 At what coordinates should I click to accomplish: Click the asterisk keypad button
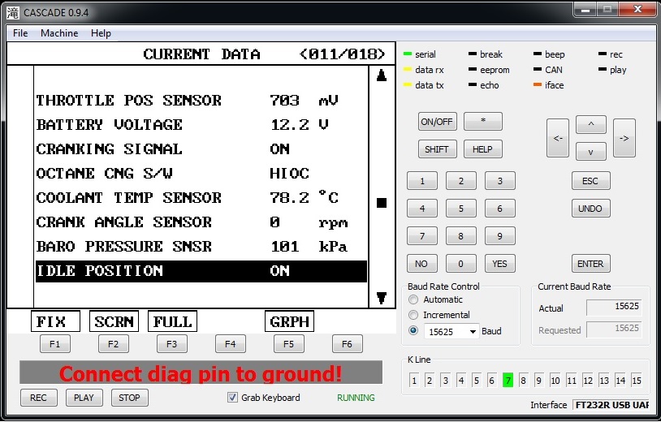point(483,121)
